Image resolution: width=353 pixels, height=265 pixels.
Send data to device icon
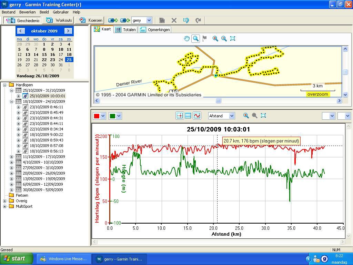pyautogui.click(x=113, y=20)
